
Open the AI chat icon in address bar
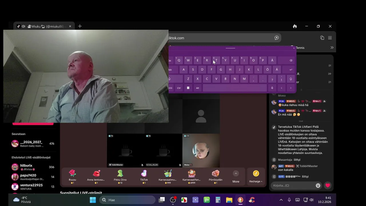coord(277,38)
